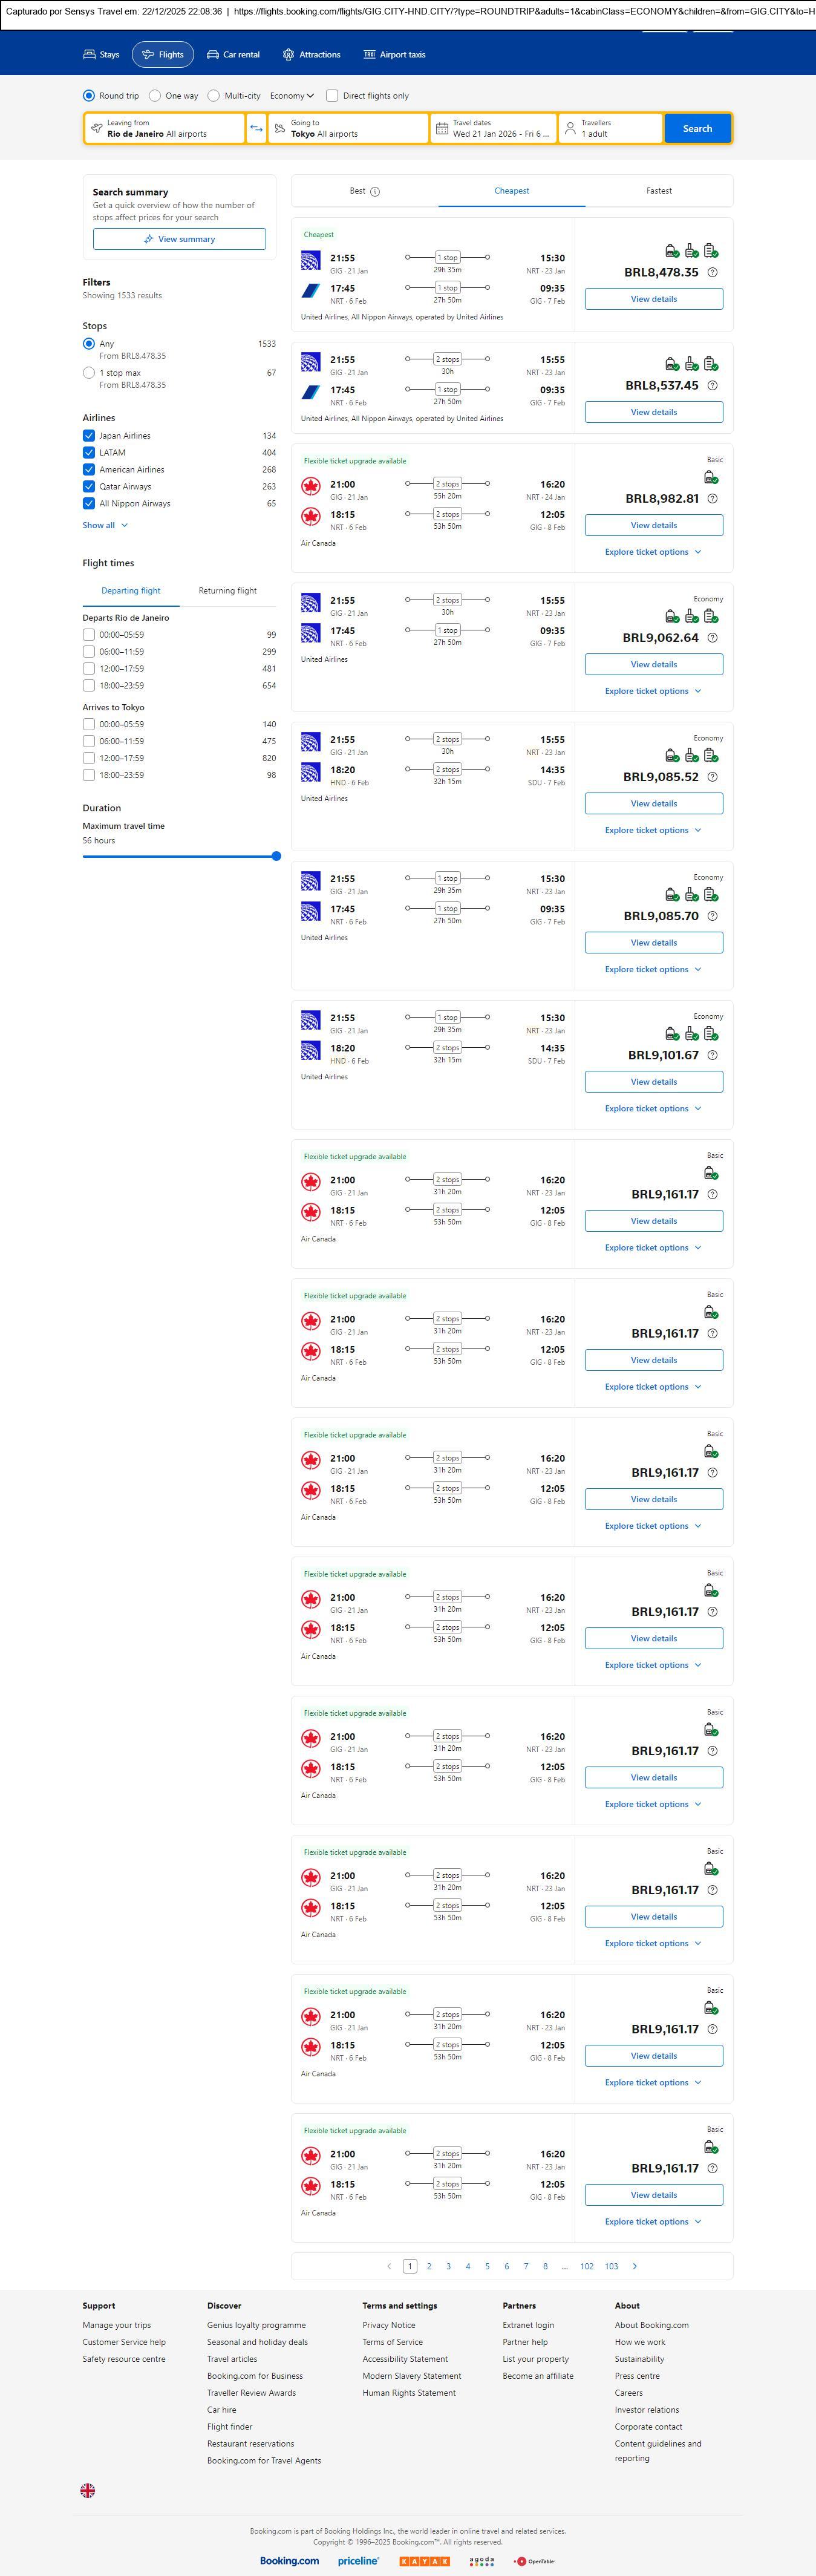Click the Going to Tokyo input field
The height and width of the screenshot is (2576, 816).
click(348, 128)
